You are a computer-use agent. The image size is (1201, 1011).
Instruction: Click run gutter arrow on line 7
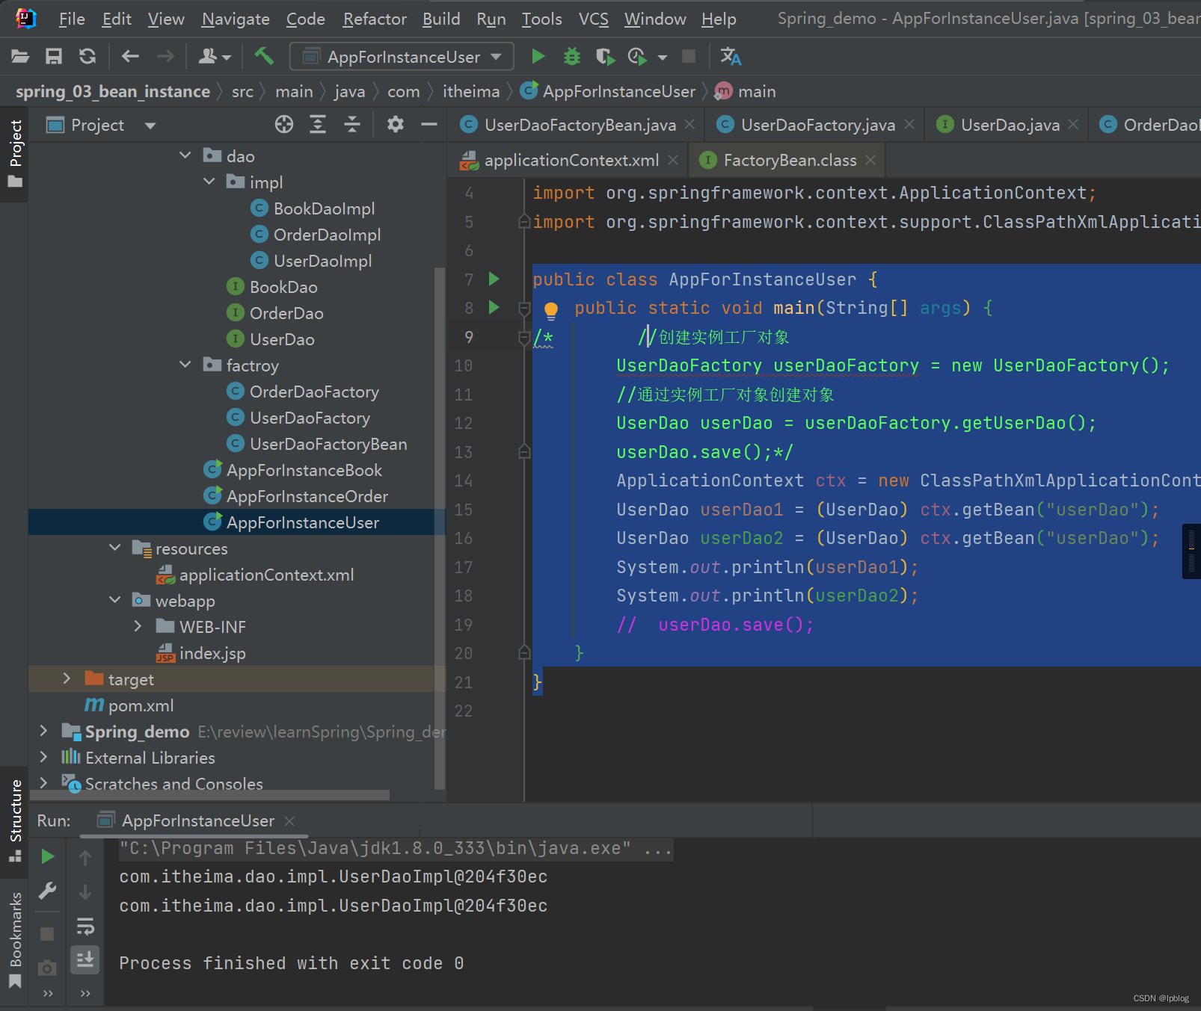pyautogui.click(x=494, y=279)
